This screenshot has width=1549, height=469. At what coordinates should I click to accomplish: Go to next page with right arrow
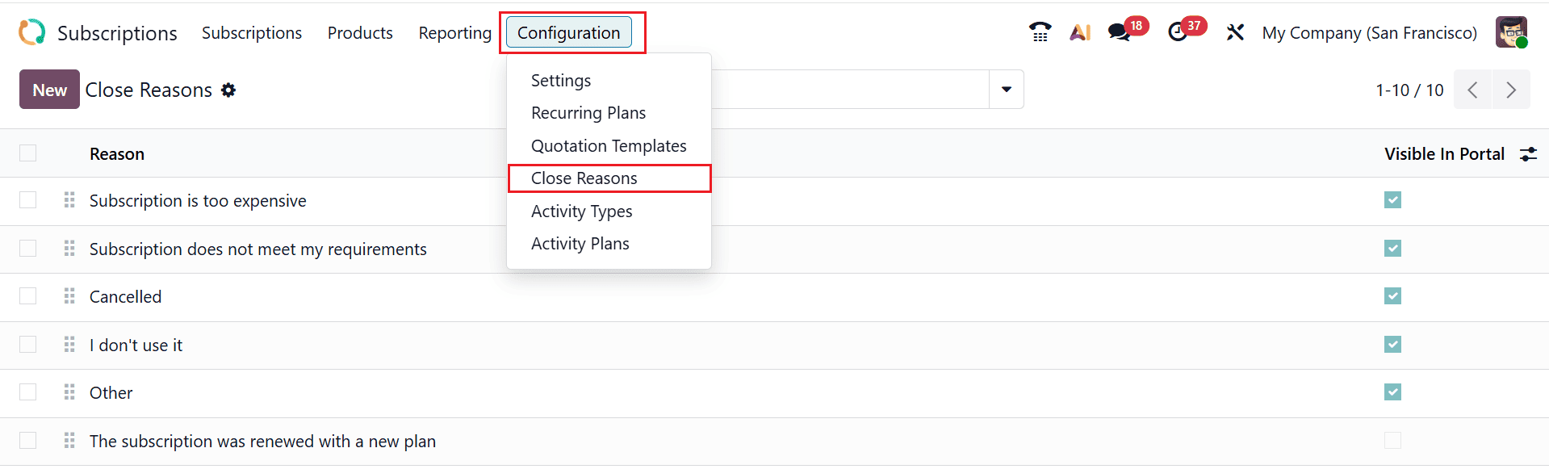1511,89
